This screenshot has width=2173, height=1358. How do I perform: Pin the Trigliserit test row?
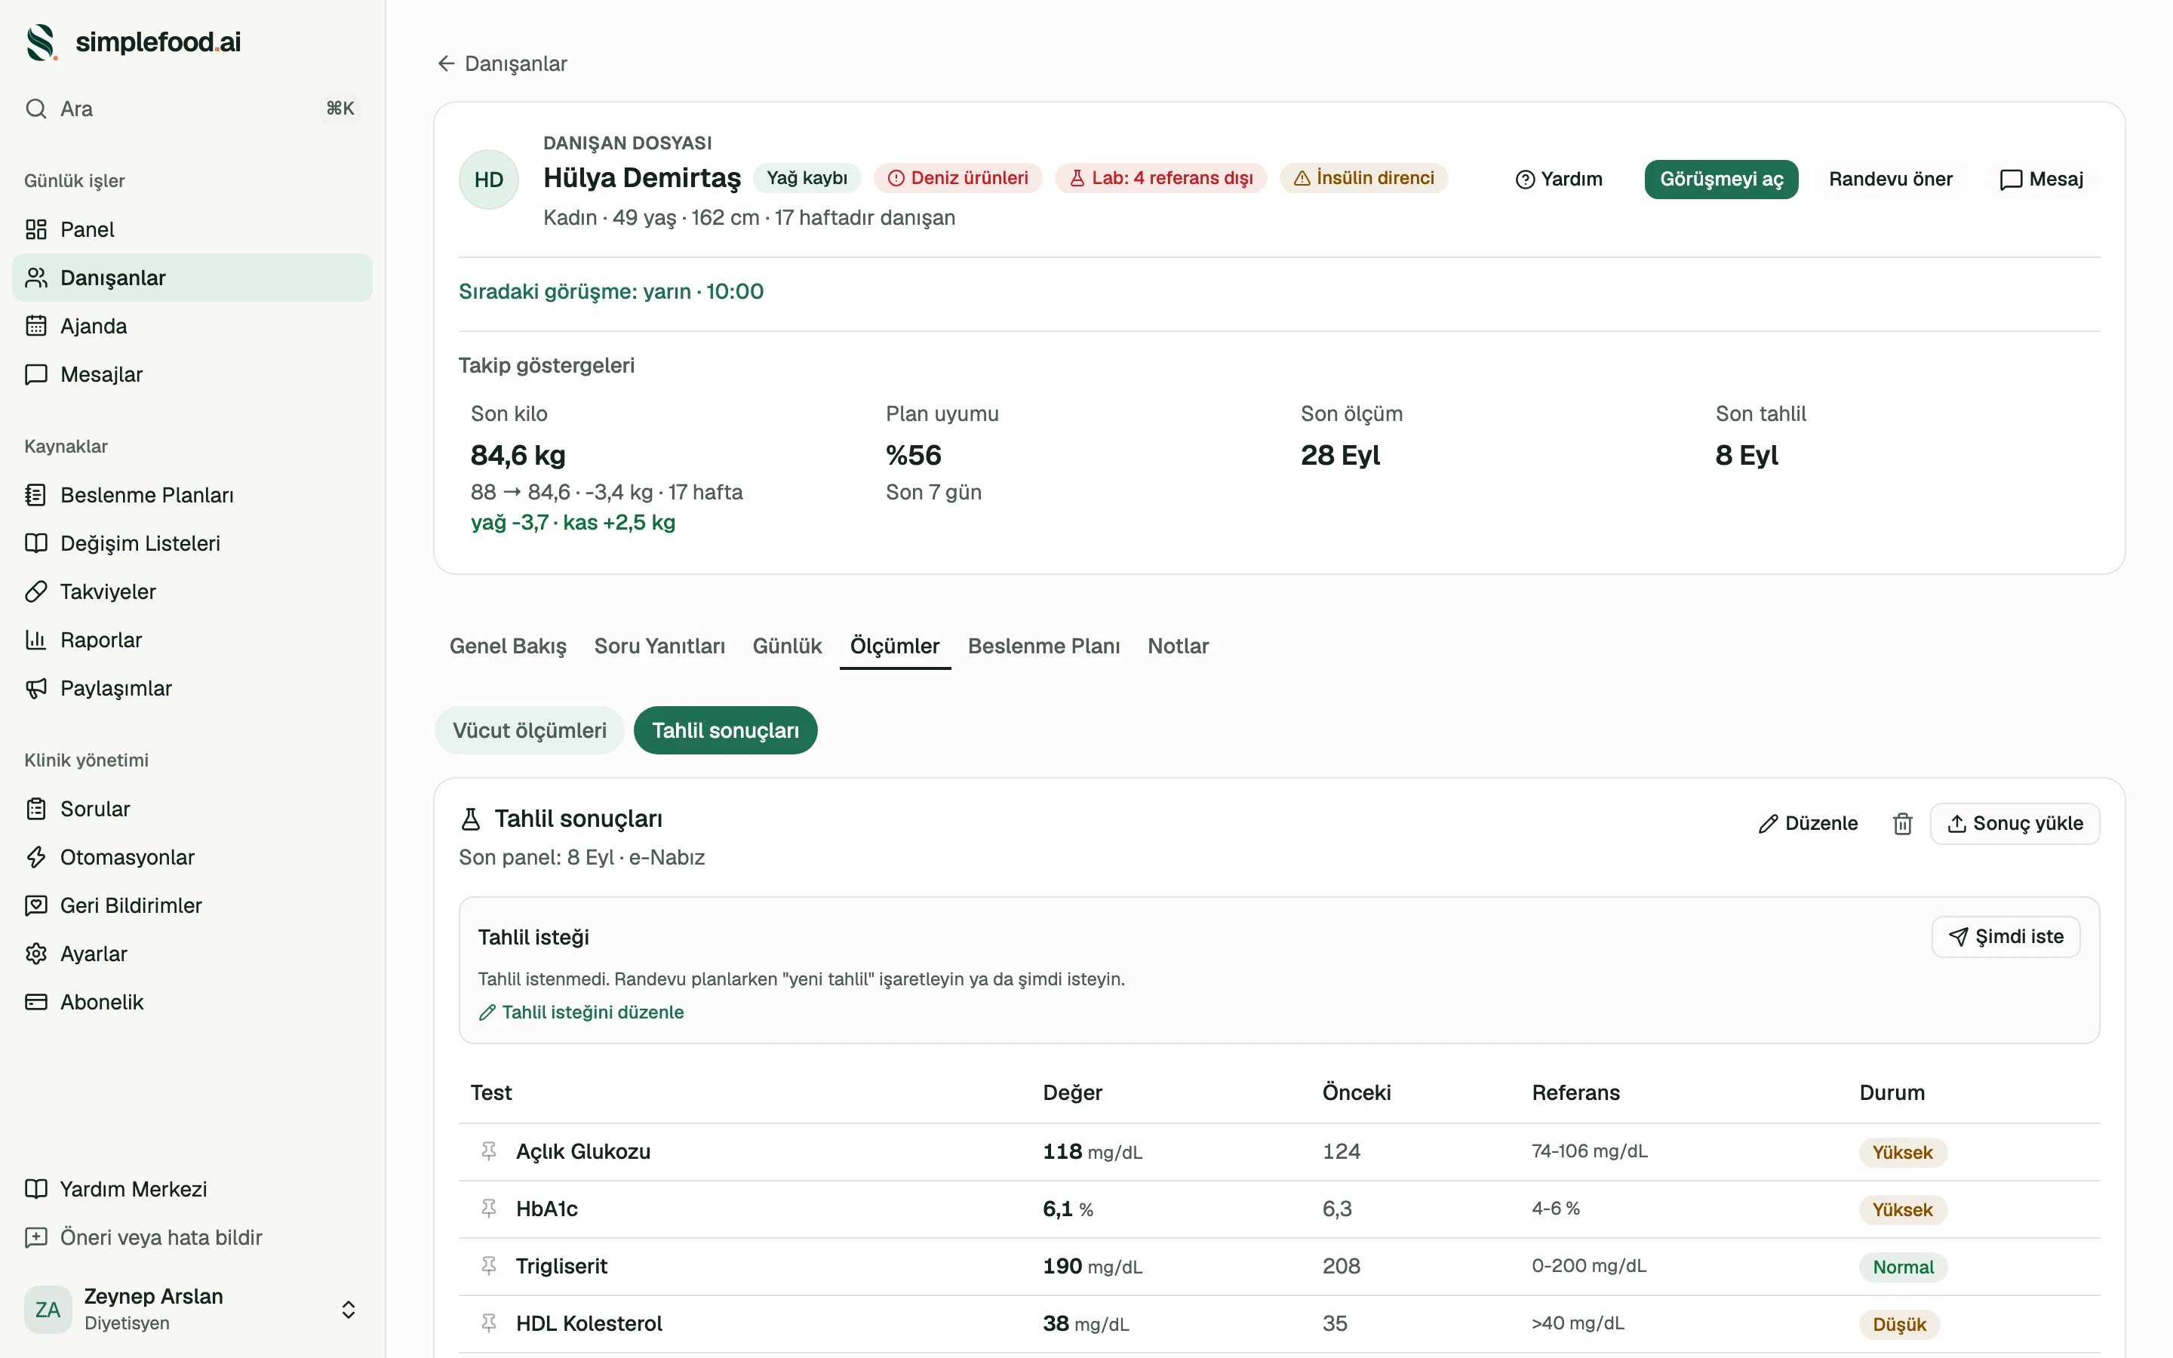[488, 1265]
